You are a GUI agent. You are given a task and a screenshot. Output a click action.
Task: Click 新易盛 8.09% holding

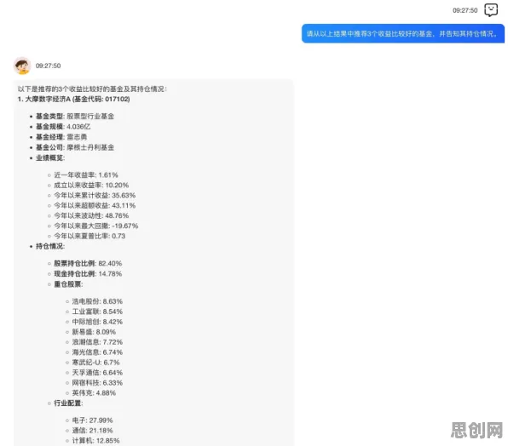coord(94,332)
